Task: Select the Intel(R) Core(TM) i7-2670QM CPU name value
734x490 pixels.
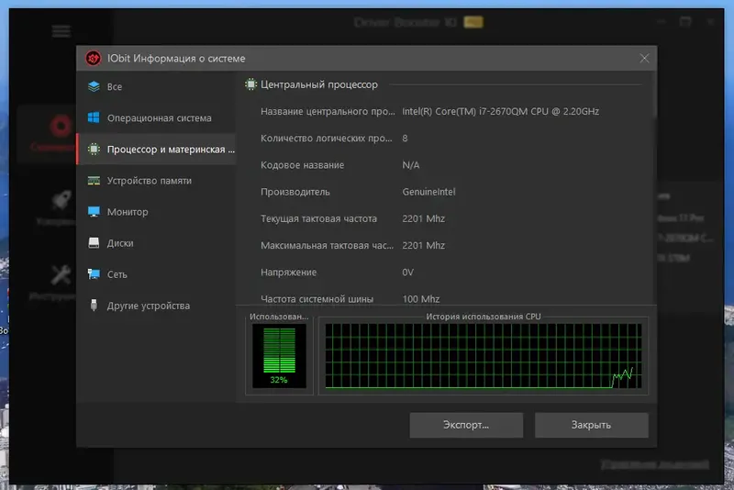Action: click(500, 111)
